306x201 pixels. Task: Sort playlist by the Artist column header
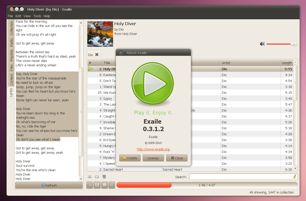251,63
